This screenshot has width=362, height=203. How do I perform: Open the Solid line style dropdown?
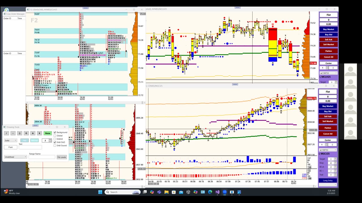pyautogui.click(x=10, y=140)
